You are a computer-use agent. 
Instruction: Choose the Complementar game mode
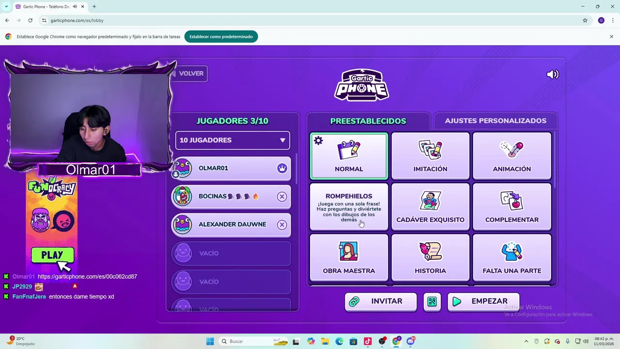click(511, 206)
